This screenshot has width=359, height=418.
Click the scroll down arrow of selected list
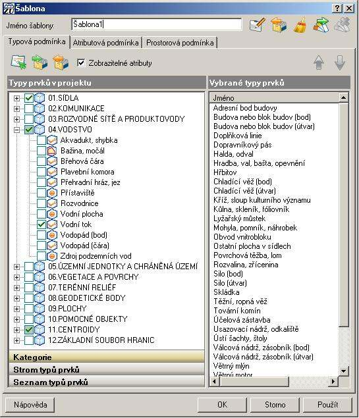[x=344, y=371]
